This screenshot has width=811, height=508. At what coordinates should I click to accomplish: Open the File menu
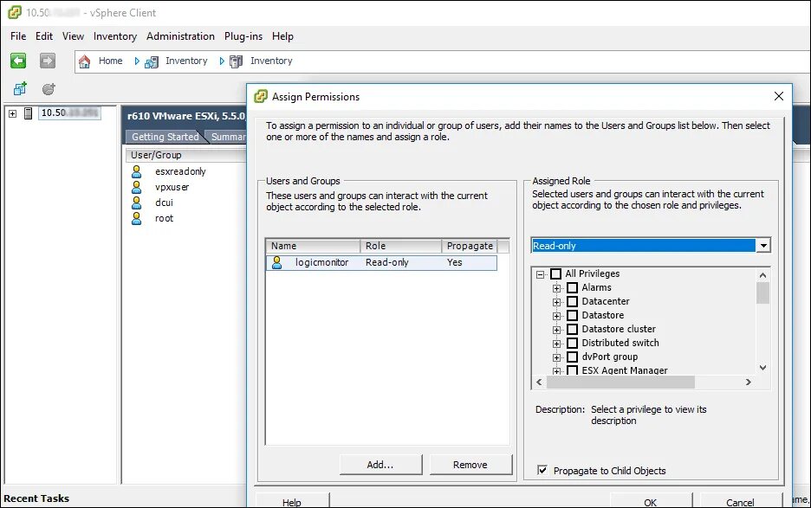(18, 36)
